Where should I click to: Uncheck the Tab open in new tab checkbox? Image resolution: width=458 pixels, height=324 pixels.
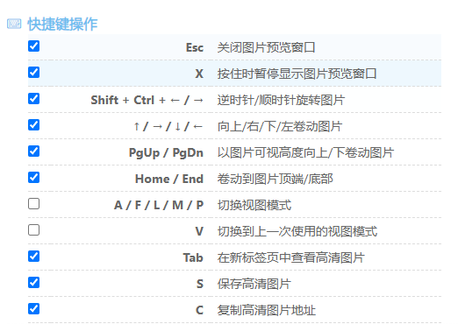pos(34,257)
